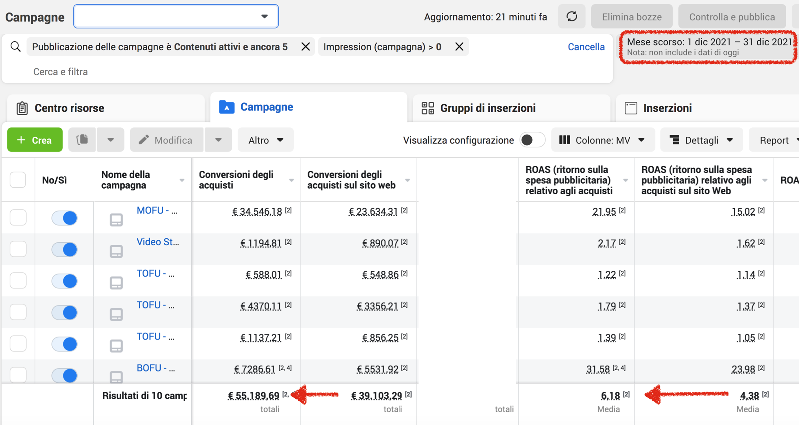Image resolution: width=799 pixels, height=425 pixels.
Task: Click the screen icon in BOFU row
Action: pyautogui.click(x=116, y=377)
